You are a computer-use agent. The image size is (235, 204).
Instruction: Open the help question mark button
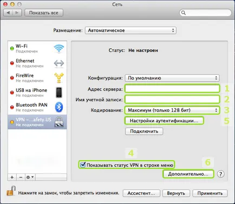pyautogui.click(x=220, y=174)
